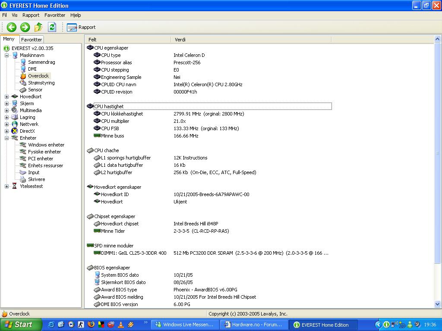The height and width of the screenshot is (331, 442).
Task: Click the Felt column header
Action: click(128, 40)
